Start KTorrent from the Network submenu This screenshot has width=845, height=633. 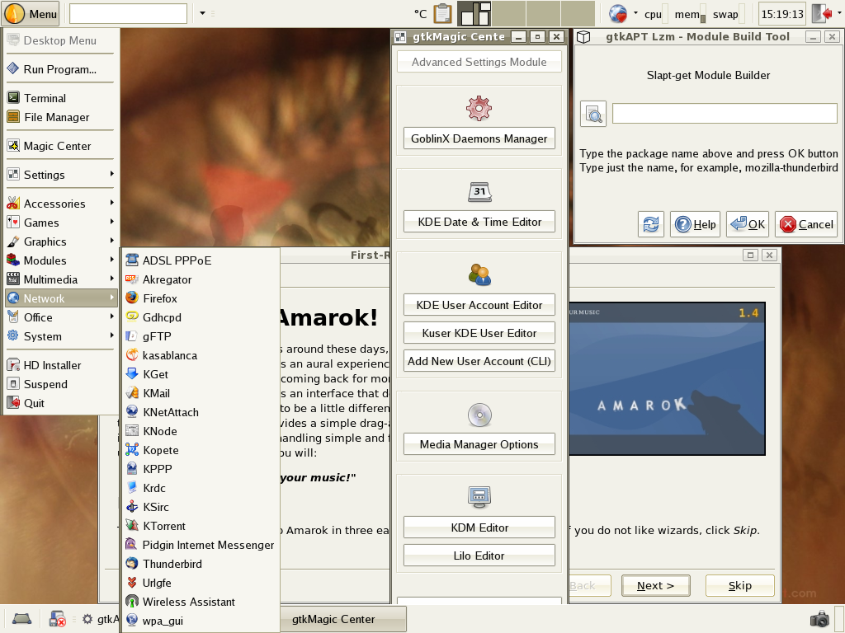click(201, 526)
